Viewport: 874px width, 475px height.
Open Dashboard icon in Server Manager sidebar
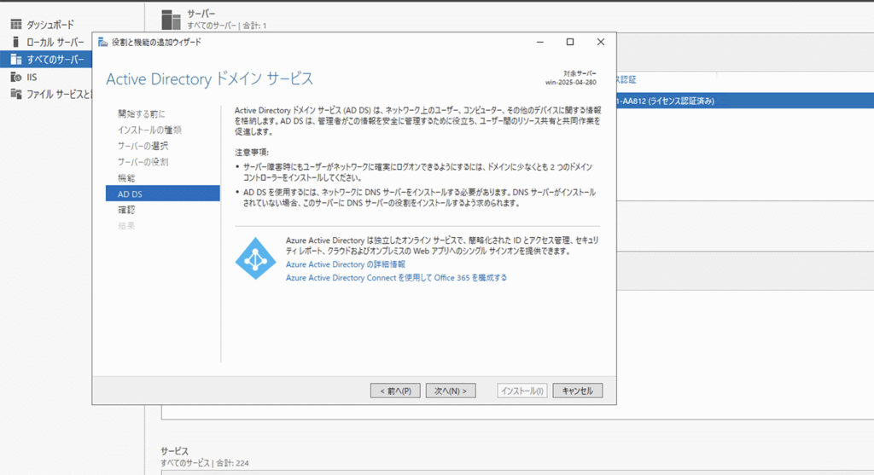click(x=16, y=25)
